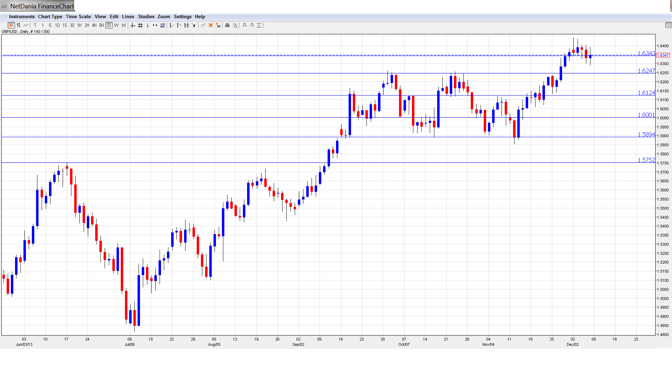Click the Jul/08 date axis label
672x378 pixels.
pos(129,344)
